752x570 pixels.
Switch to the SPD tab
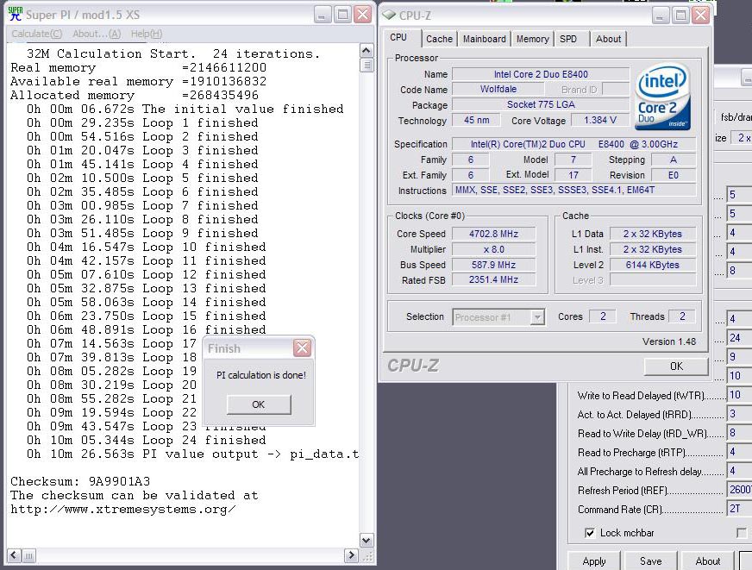[568, 39]
